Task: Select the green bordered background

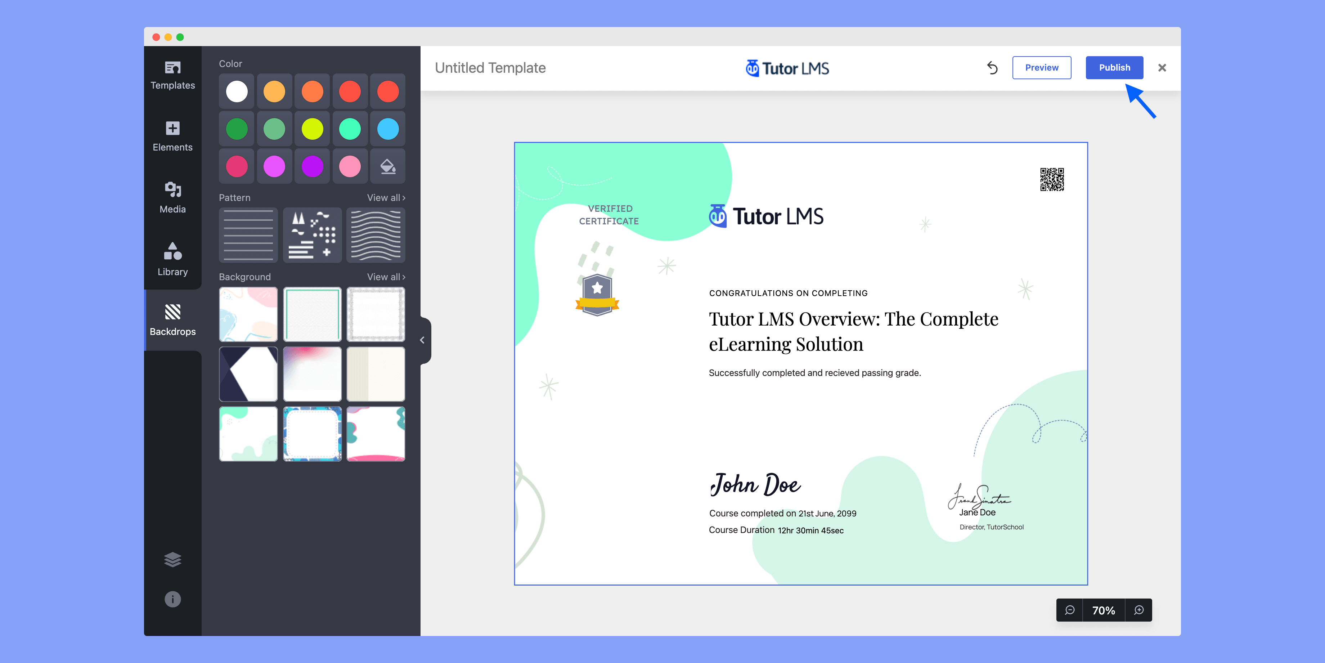Action: coord(312,314)
